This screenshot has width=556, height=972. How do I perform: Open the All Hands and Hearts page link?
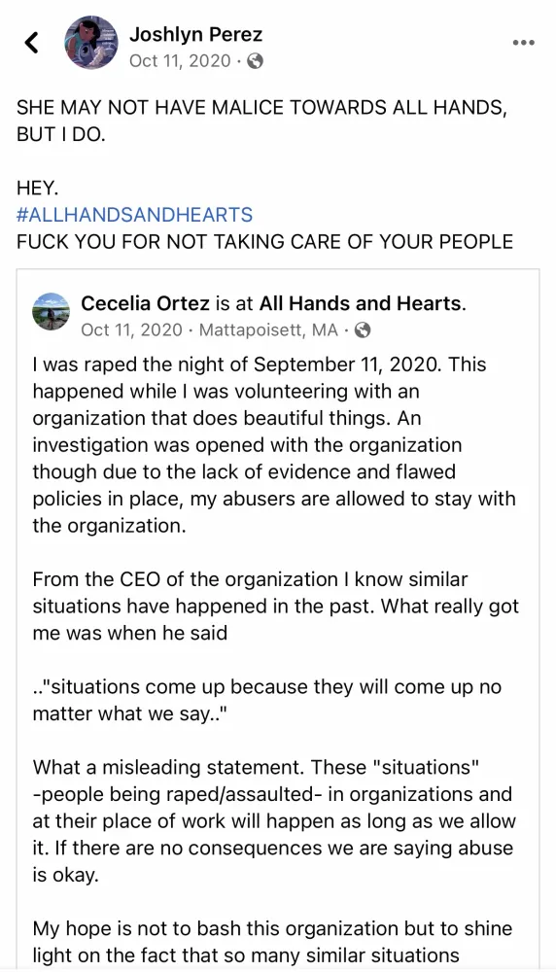(x=362, y=303)
